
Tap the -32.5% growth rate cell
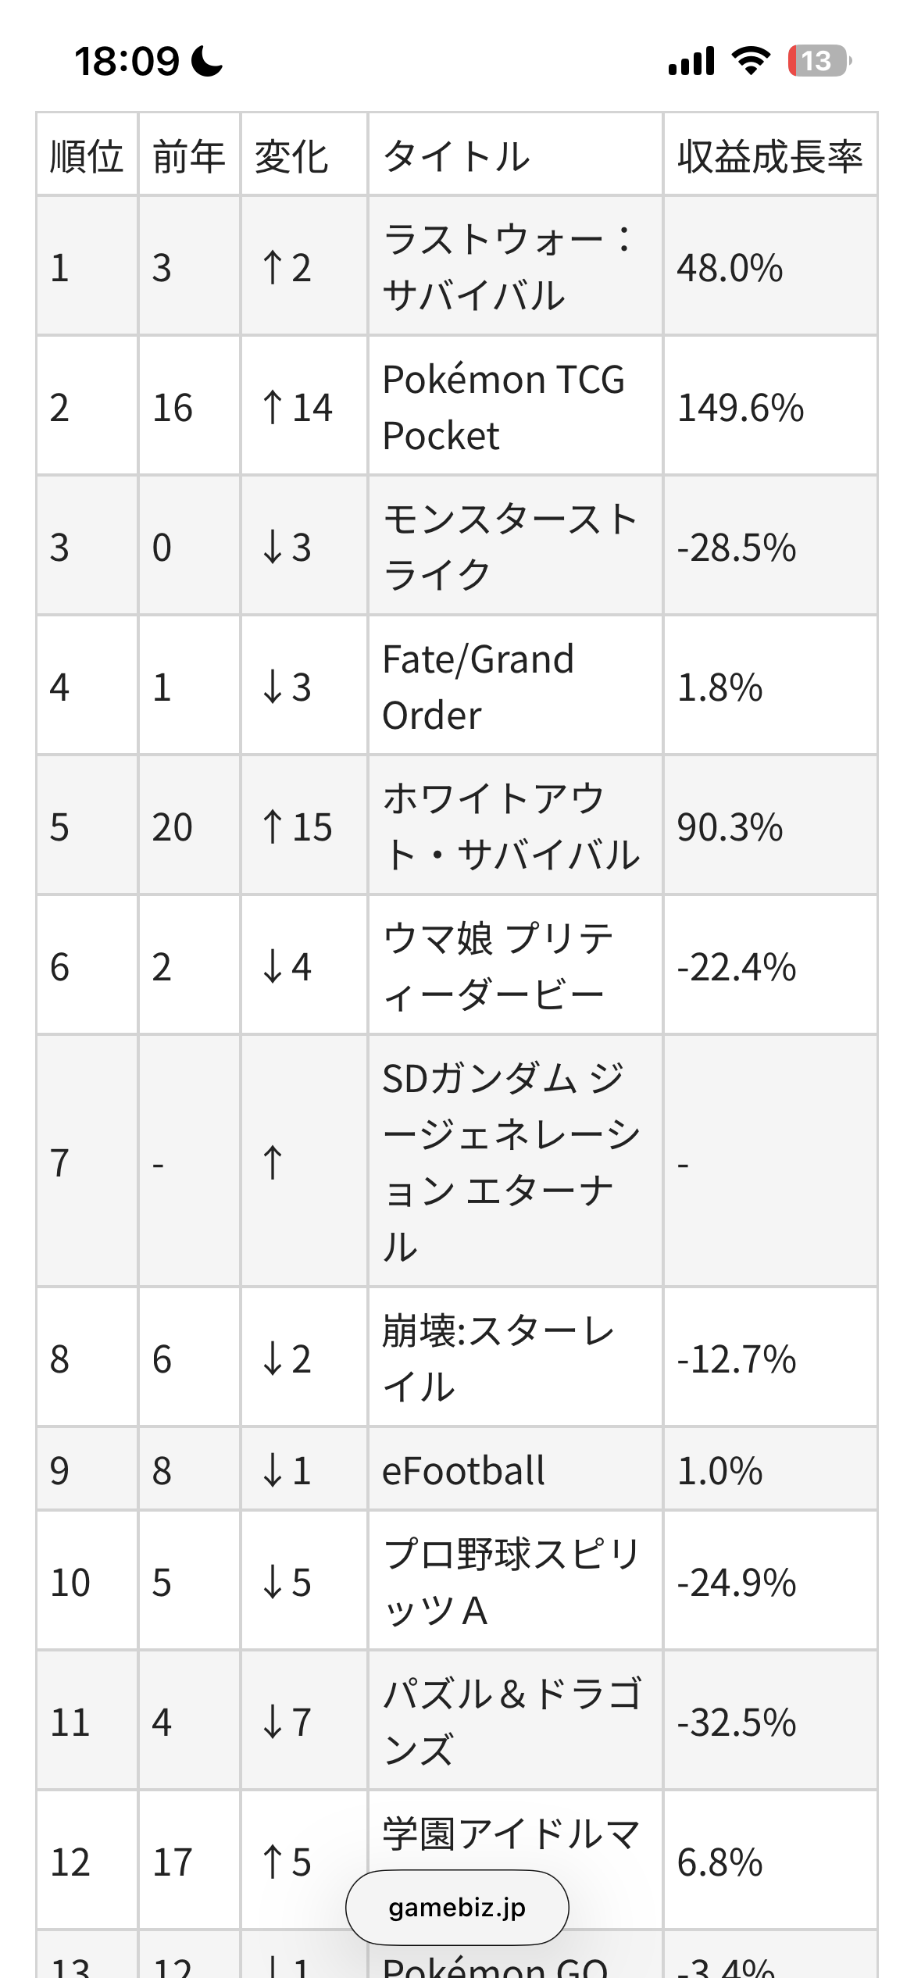[x=737, y=1722]
